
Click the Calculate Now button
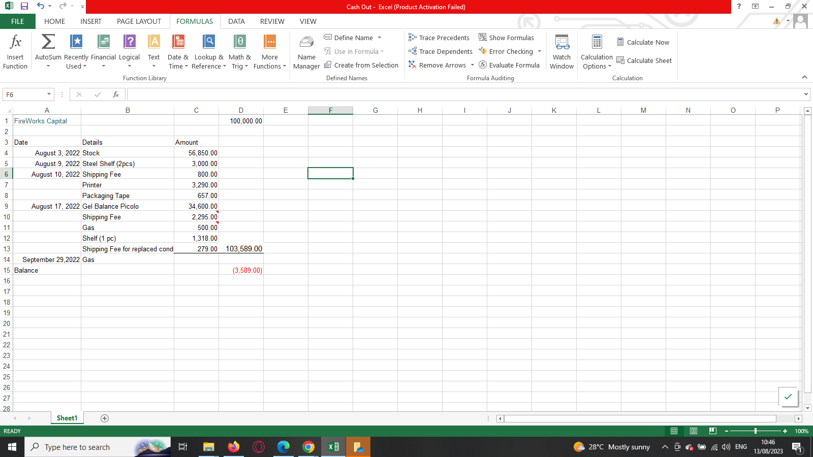tap(643, 42)
